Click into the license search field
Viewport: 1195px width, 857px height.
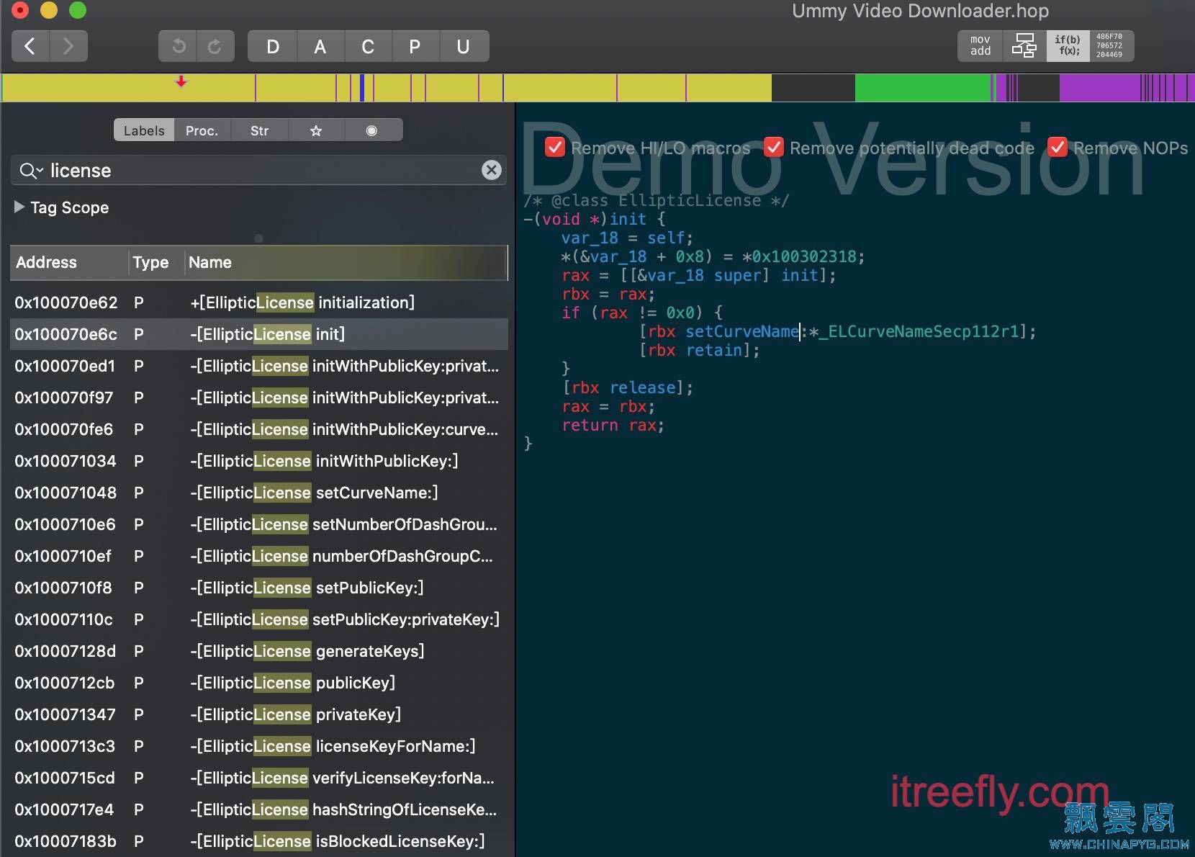[x=259, y=171]
